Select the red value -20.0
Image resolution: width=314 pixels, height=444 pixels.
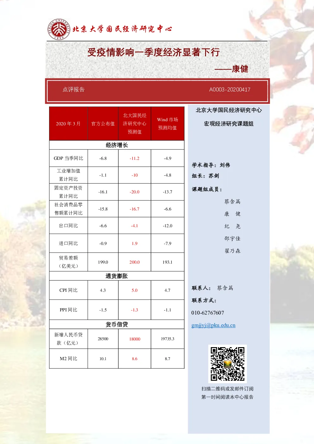pyautogui.click(x=135, y=192)
